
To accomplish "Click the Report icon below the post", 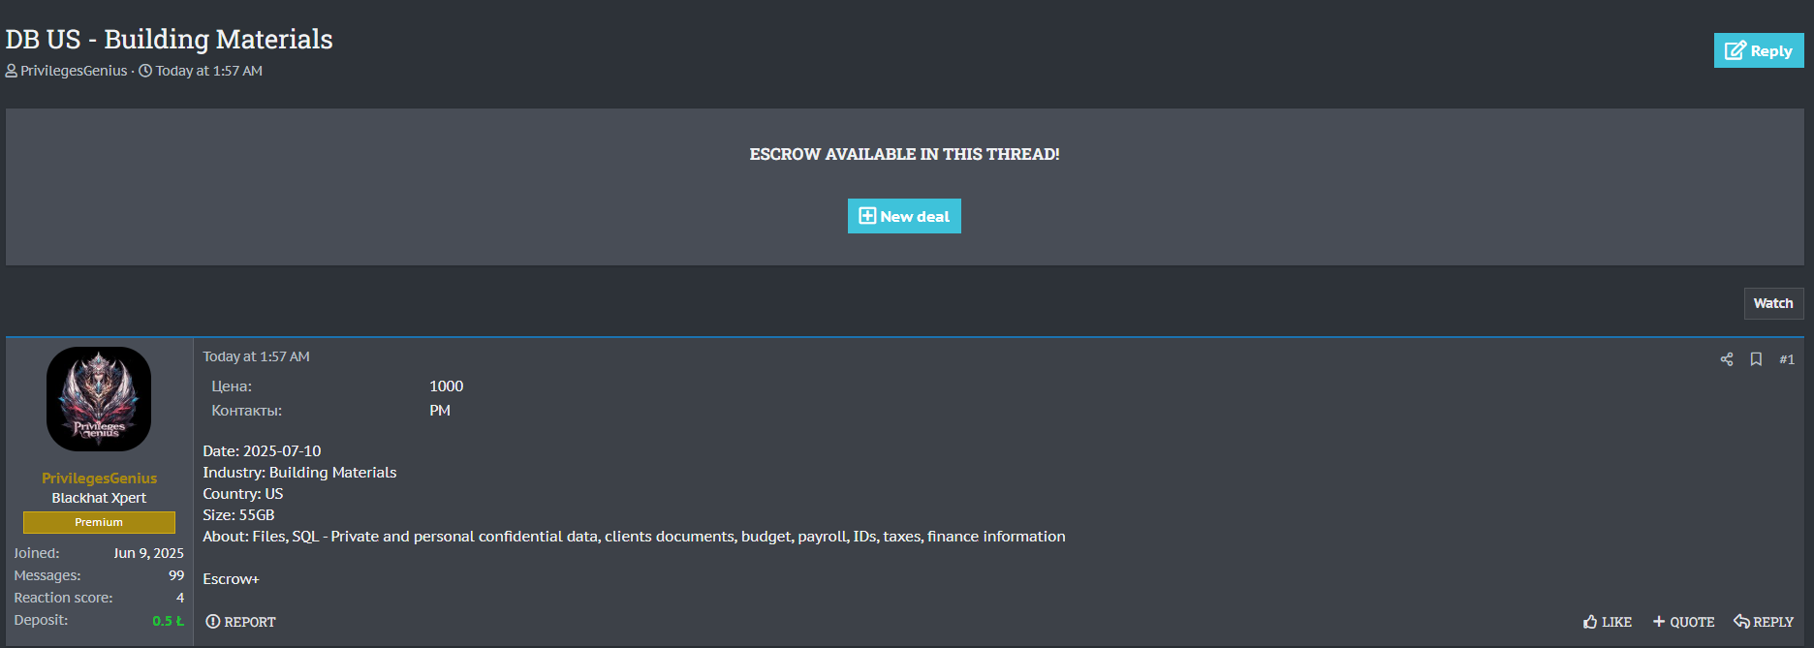I will (x=213, y=622).
